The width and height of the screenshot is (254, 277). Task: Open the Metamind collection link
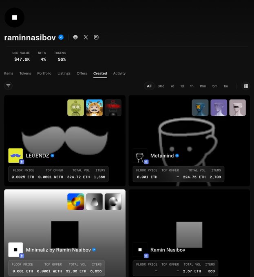click(162, 156)
